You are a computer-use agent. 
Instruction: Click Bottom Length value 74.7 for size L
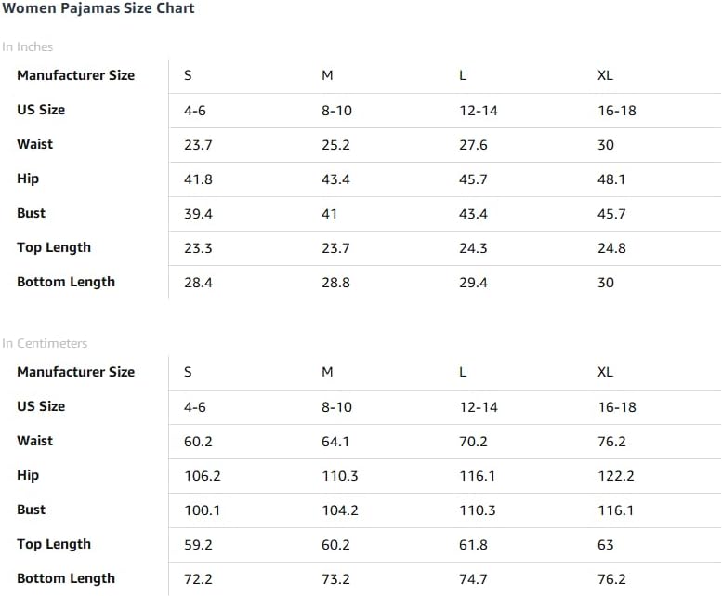pyautogui.click(x=473, y=579)
